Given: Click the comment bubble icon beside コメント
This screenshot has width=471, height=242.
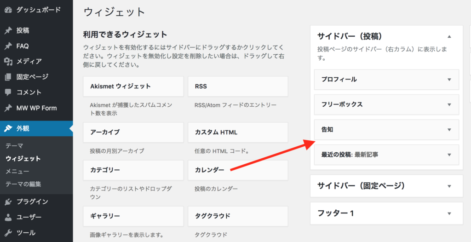Looking at the screenshot, I should click(8, 92).
